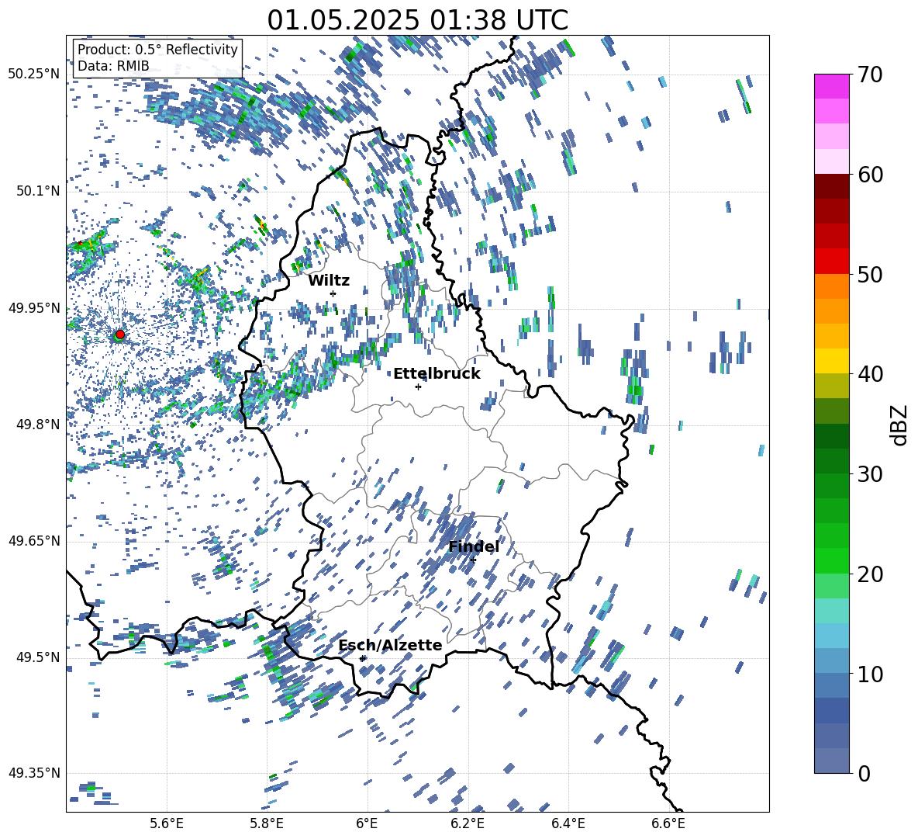Click the 6.4°E longitude tick label
This screenshot has width=918, height=839.
tap(568, 823)
